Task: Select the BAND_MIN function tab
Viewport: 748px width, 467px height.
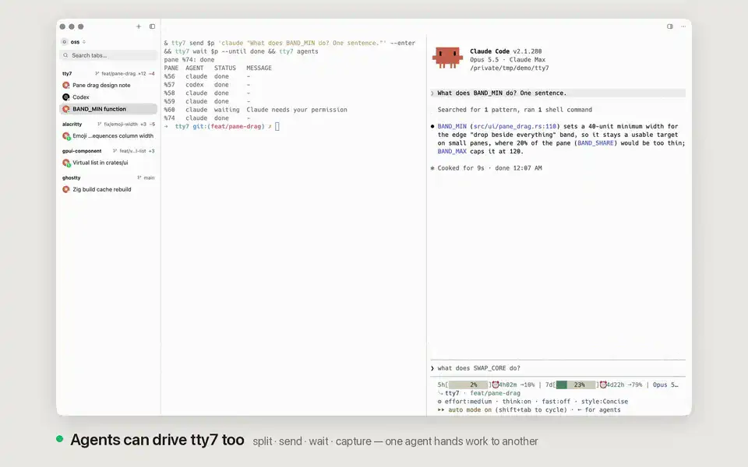Action: point(108,109)
